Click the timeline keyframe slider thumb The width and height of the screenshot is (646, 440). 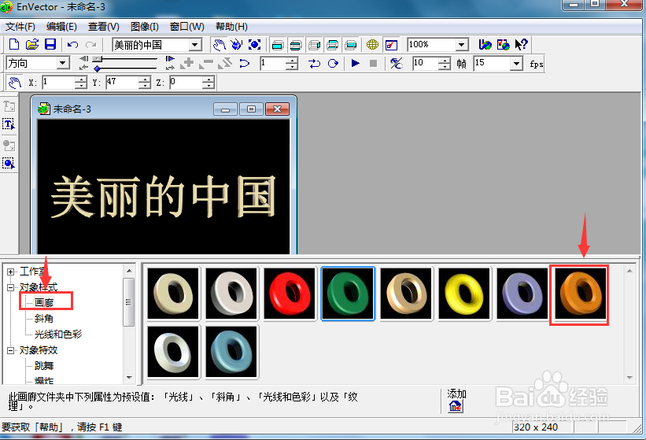tap(98, 59)
